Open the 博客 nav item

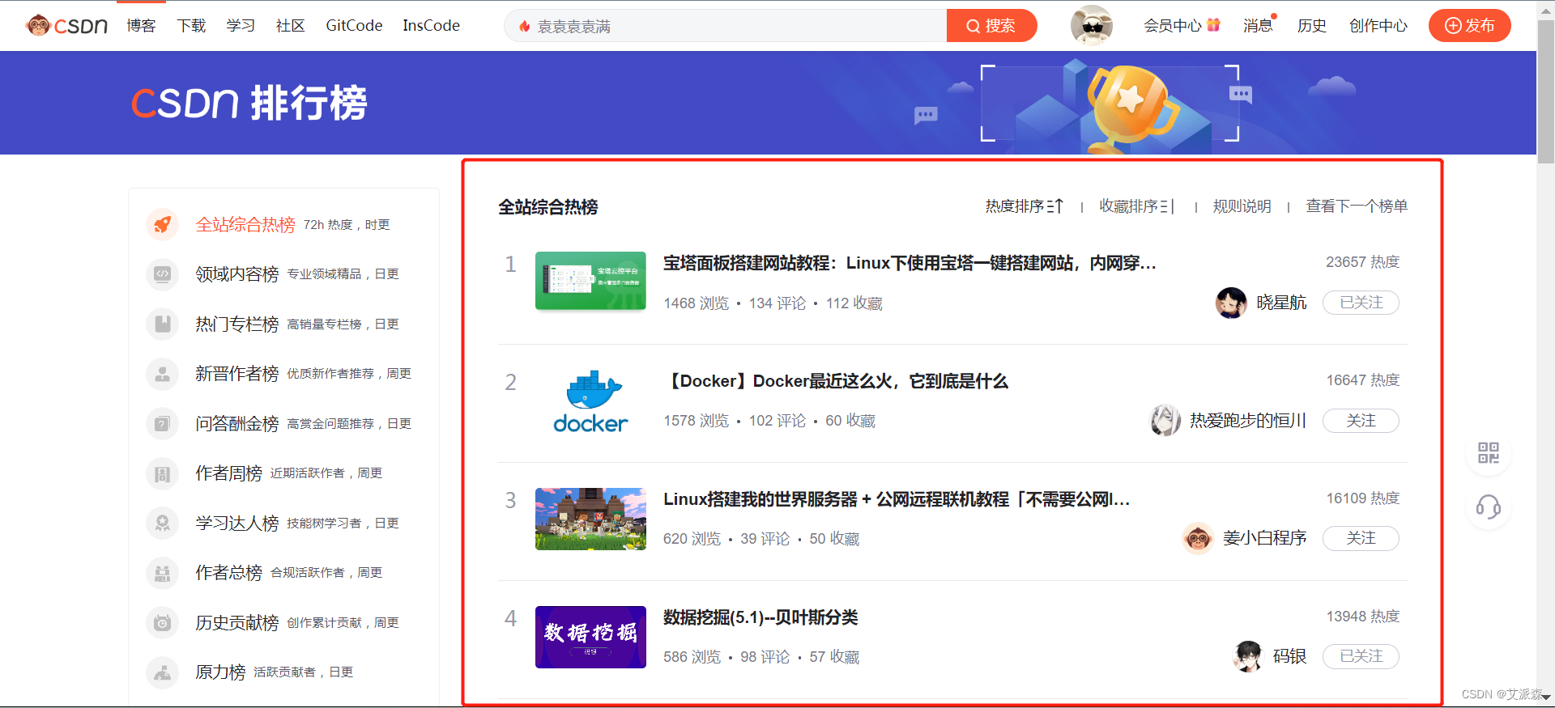(x=141, y=26)
